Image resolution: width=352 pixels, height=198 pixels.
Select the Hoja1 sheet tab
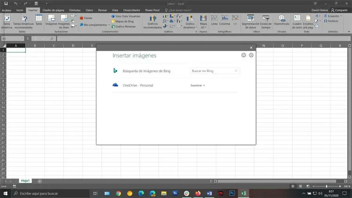point(25,181)
